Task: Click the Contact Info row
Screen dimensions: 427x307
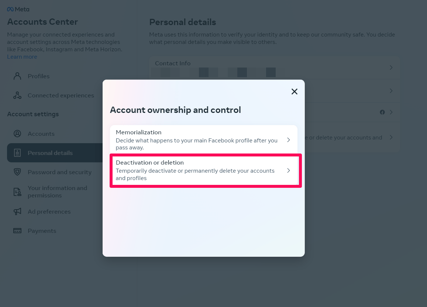Action: click(258, 63)
